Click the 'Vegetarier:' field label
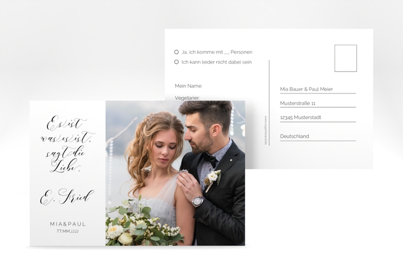403x275 pixels. (x=187, y=97)
